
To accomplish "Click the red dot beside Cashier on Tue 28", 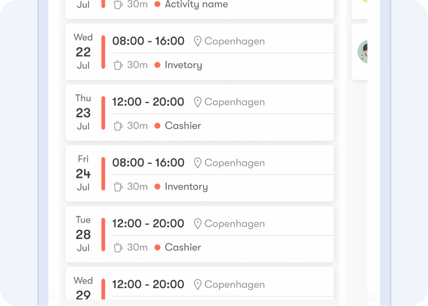I will point(157,247).
